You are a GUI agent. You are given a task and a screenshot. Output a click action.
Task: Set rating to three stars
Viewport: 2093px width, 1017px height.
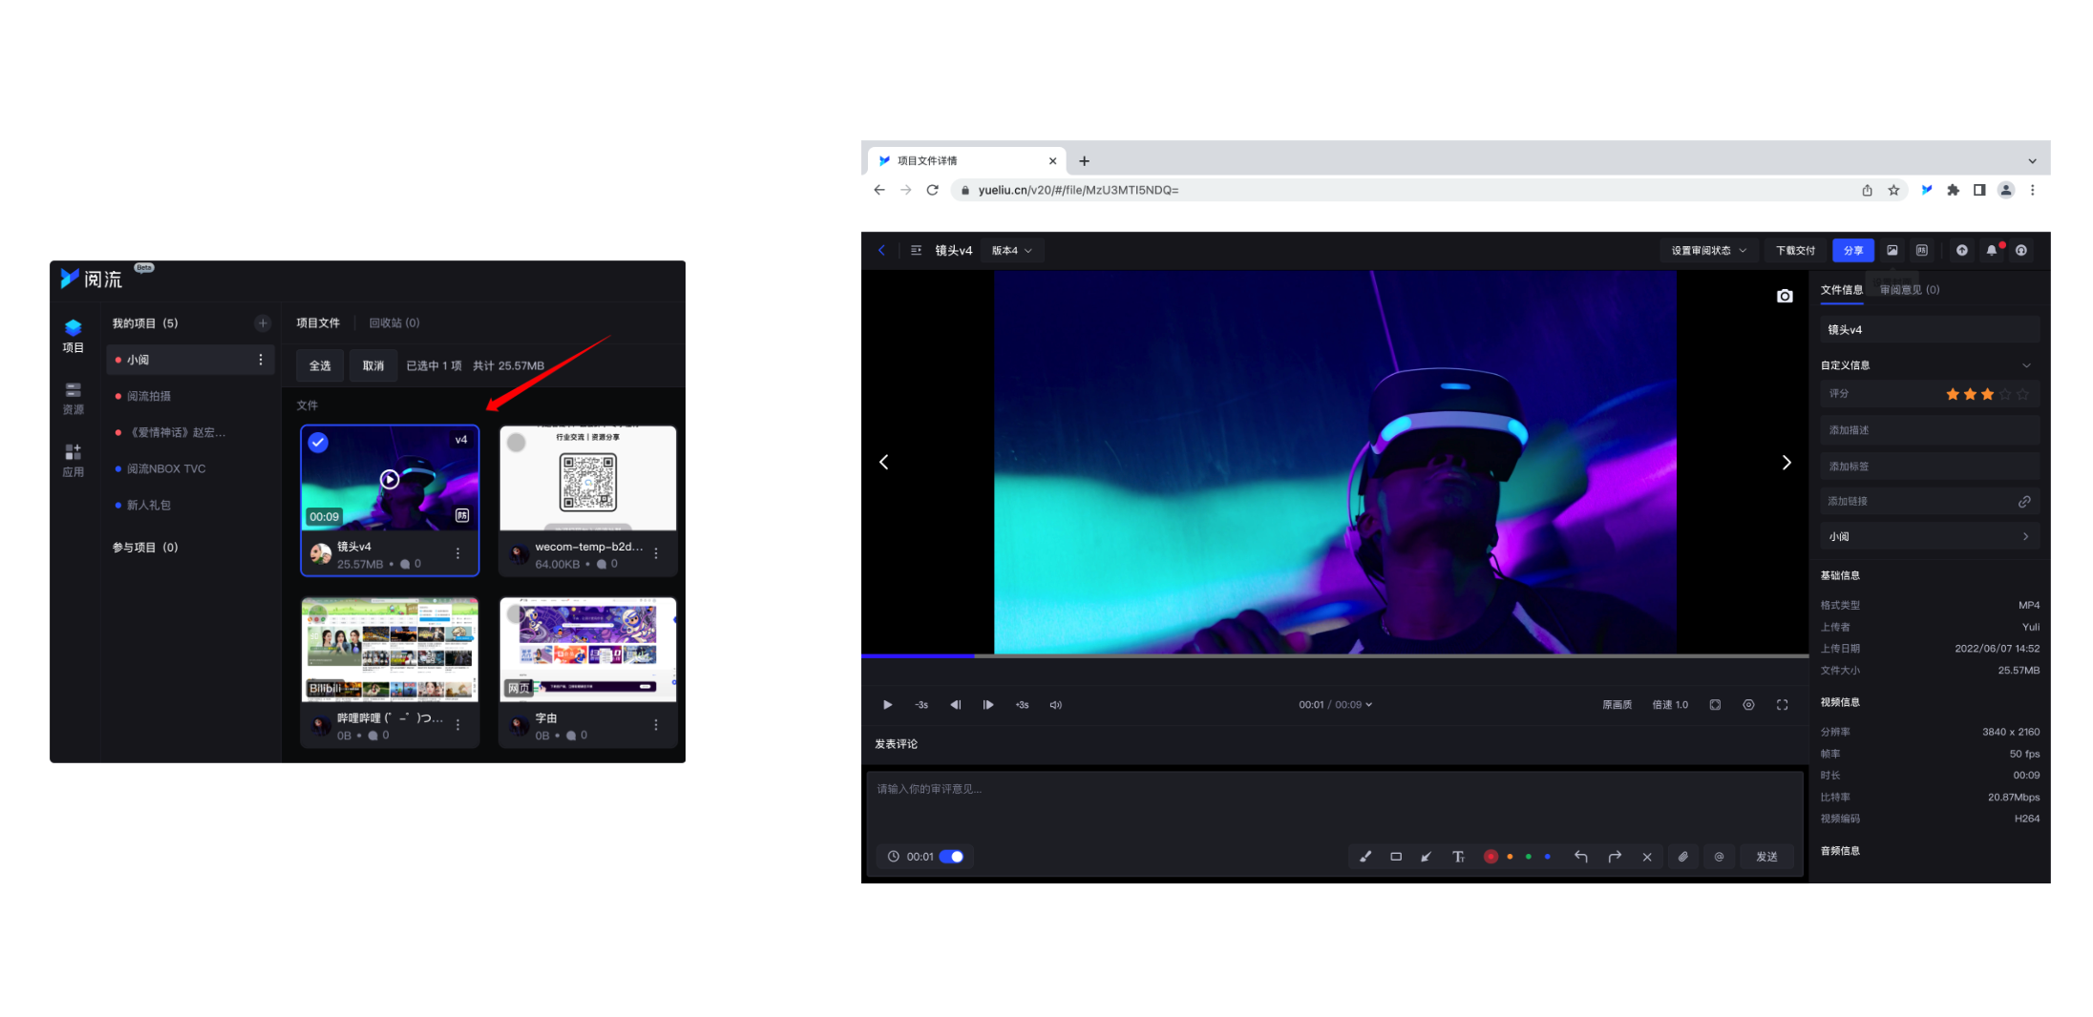1987,394
